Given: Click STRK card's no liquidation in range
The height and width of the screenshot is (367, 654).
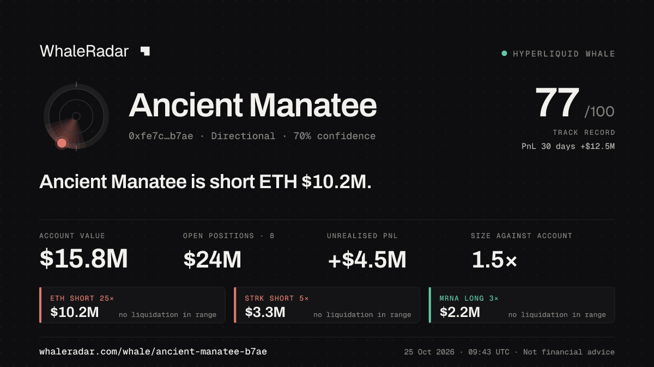Looking at the screenshot, I should pyautogui.click(x=362, y=314).
